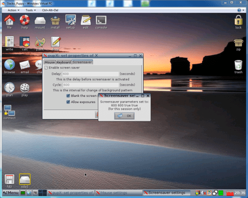The height and width of the screenshot is (198, 248).
Task: Click Ctrl+Alt+Del in the Virtual PC toolbar
Action: (x=50, y=10)
